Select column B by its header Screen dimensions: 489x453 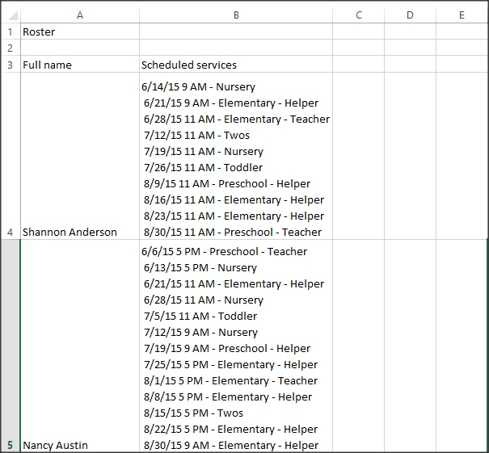point(235,15)
